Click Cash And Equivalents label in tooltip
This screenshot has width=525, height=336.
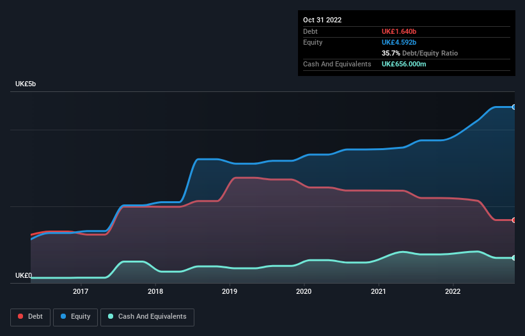(337, 64)
